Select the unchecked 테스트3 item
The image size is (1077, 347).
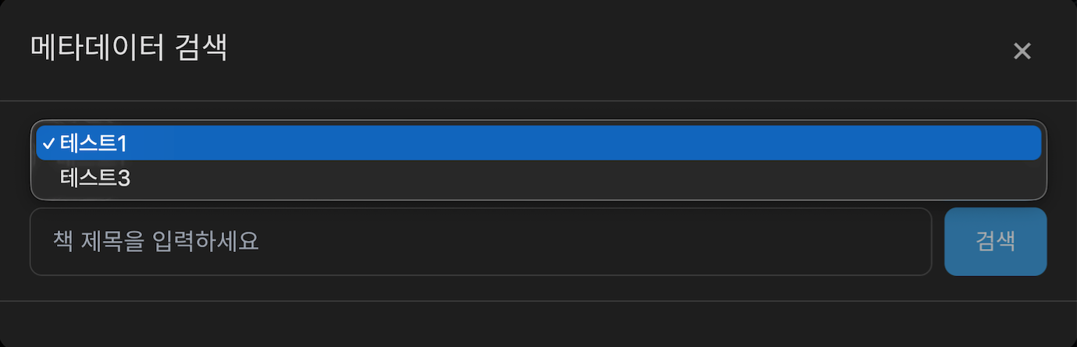(538, 179)
